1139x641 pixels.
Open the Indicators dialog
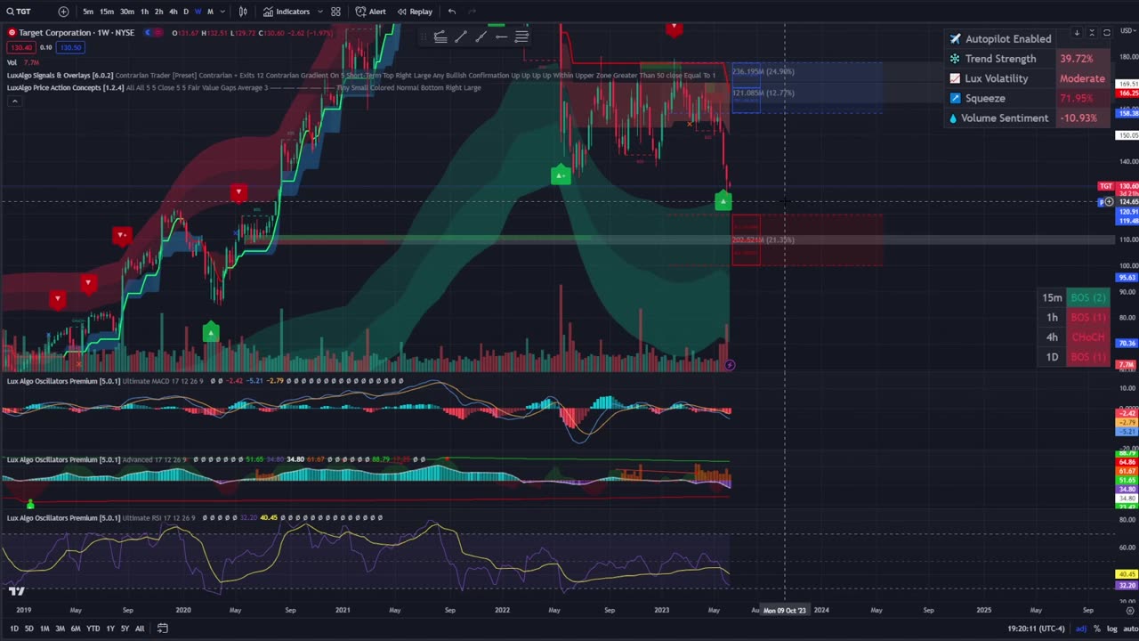287,12
